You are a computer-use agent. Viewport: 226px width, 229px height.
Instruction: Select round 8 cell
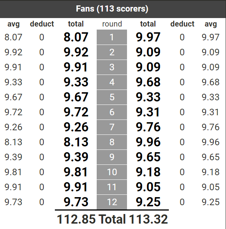coord(112,142)
